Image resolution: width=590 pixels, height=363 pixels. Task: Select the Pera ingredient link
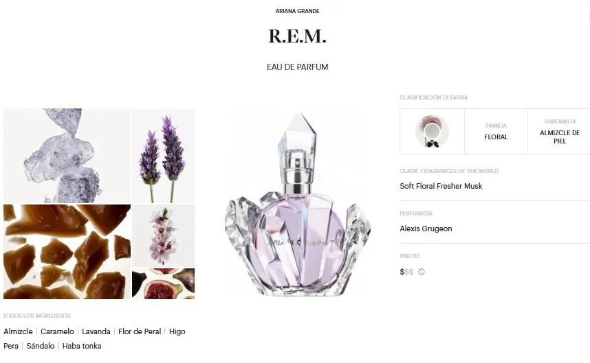[x=11, y=346]
